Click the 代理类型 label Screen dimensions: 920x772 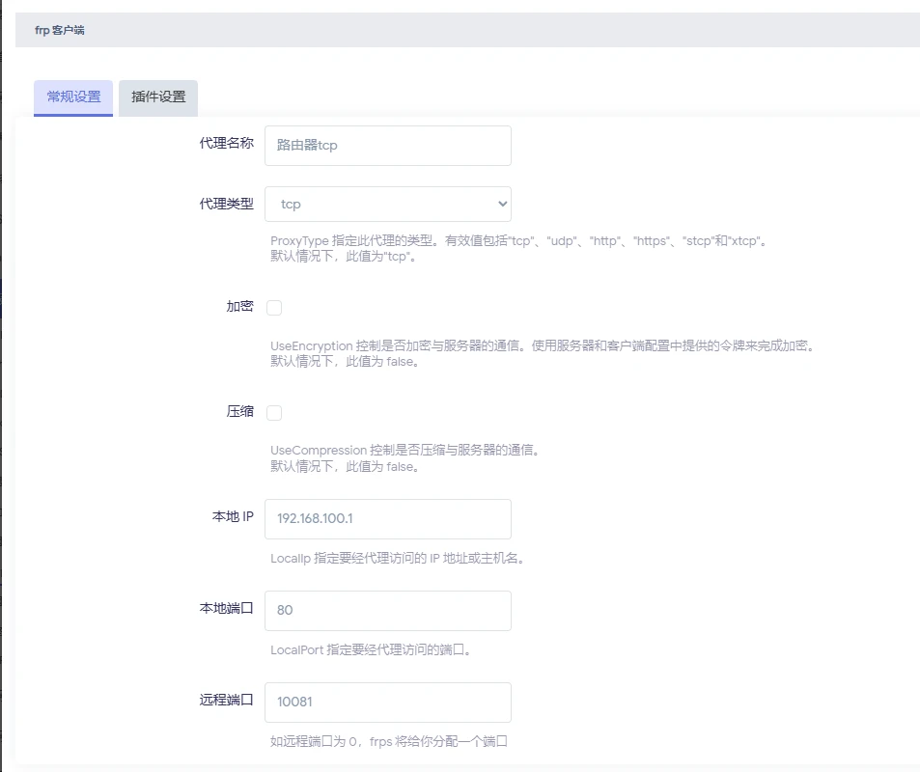(227, 204)
